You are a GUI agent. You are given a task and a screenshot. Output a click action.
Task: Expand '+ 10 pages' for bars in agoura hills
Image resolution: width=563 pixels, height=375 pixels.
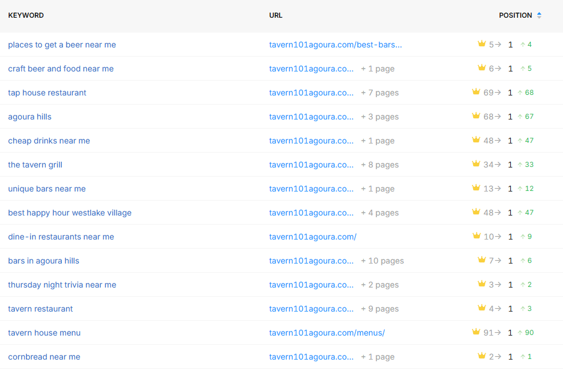tap(382, 261)
